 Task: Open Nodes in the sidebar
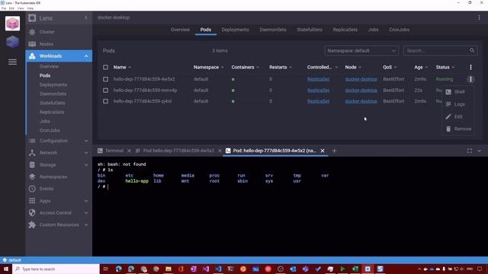46,44
